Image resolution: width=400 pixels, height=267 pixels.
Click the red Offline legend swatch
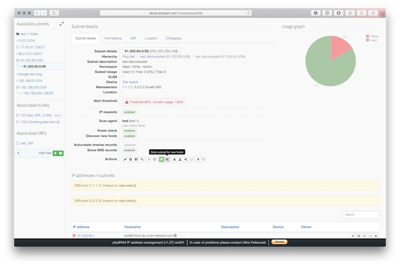click(367, 36)
